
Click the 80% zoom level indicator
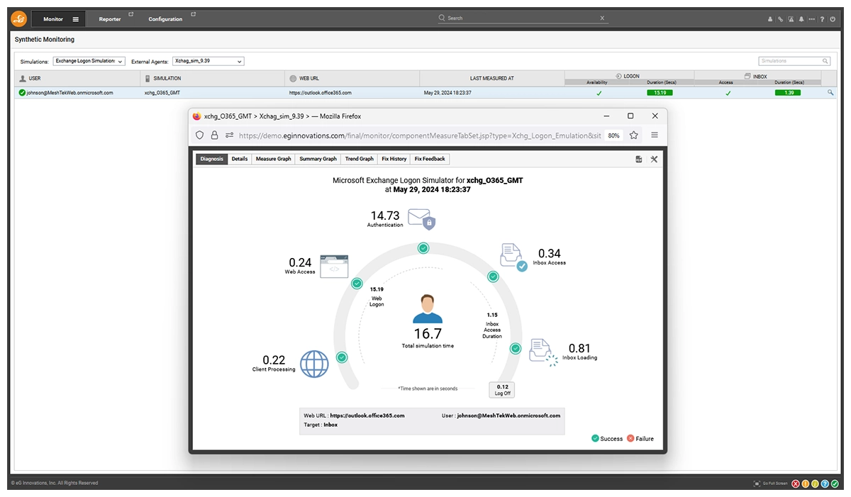point(613,135)
